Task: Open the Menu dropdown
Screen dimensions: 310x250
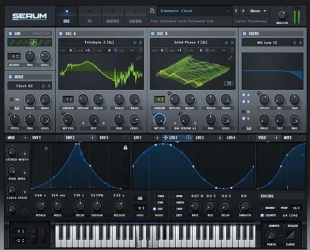Action: point(258,11)
